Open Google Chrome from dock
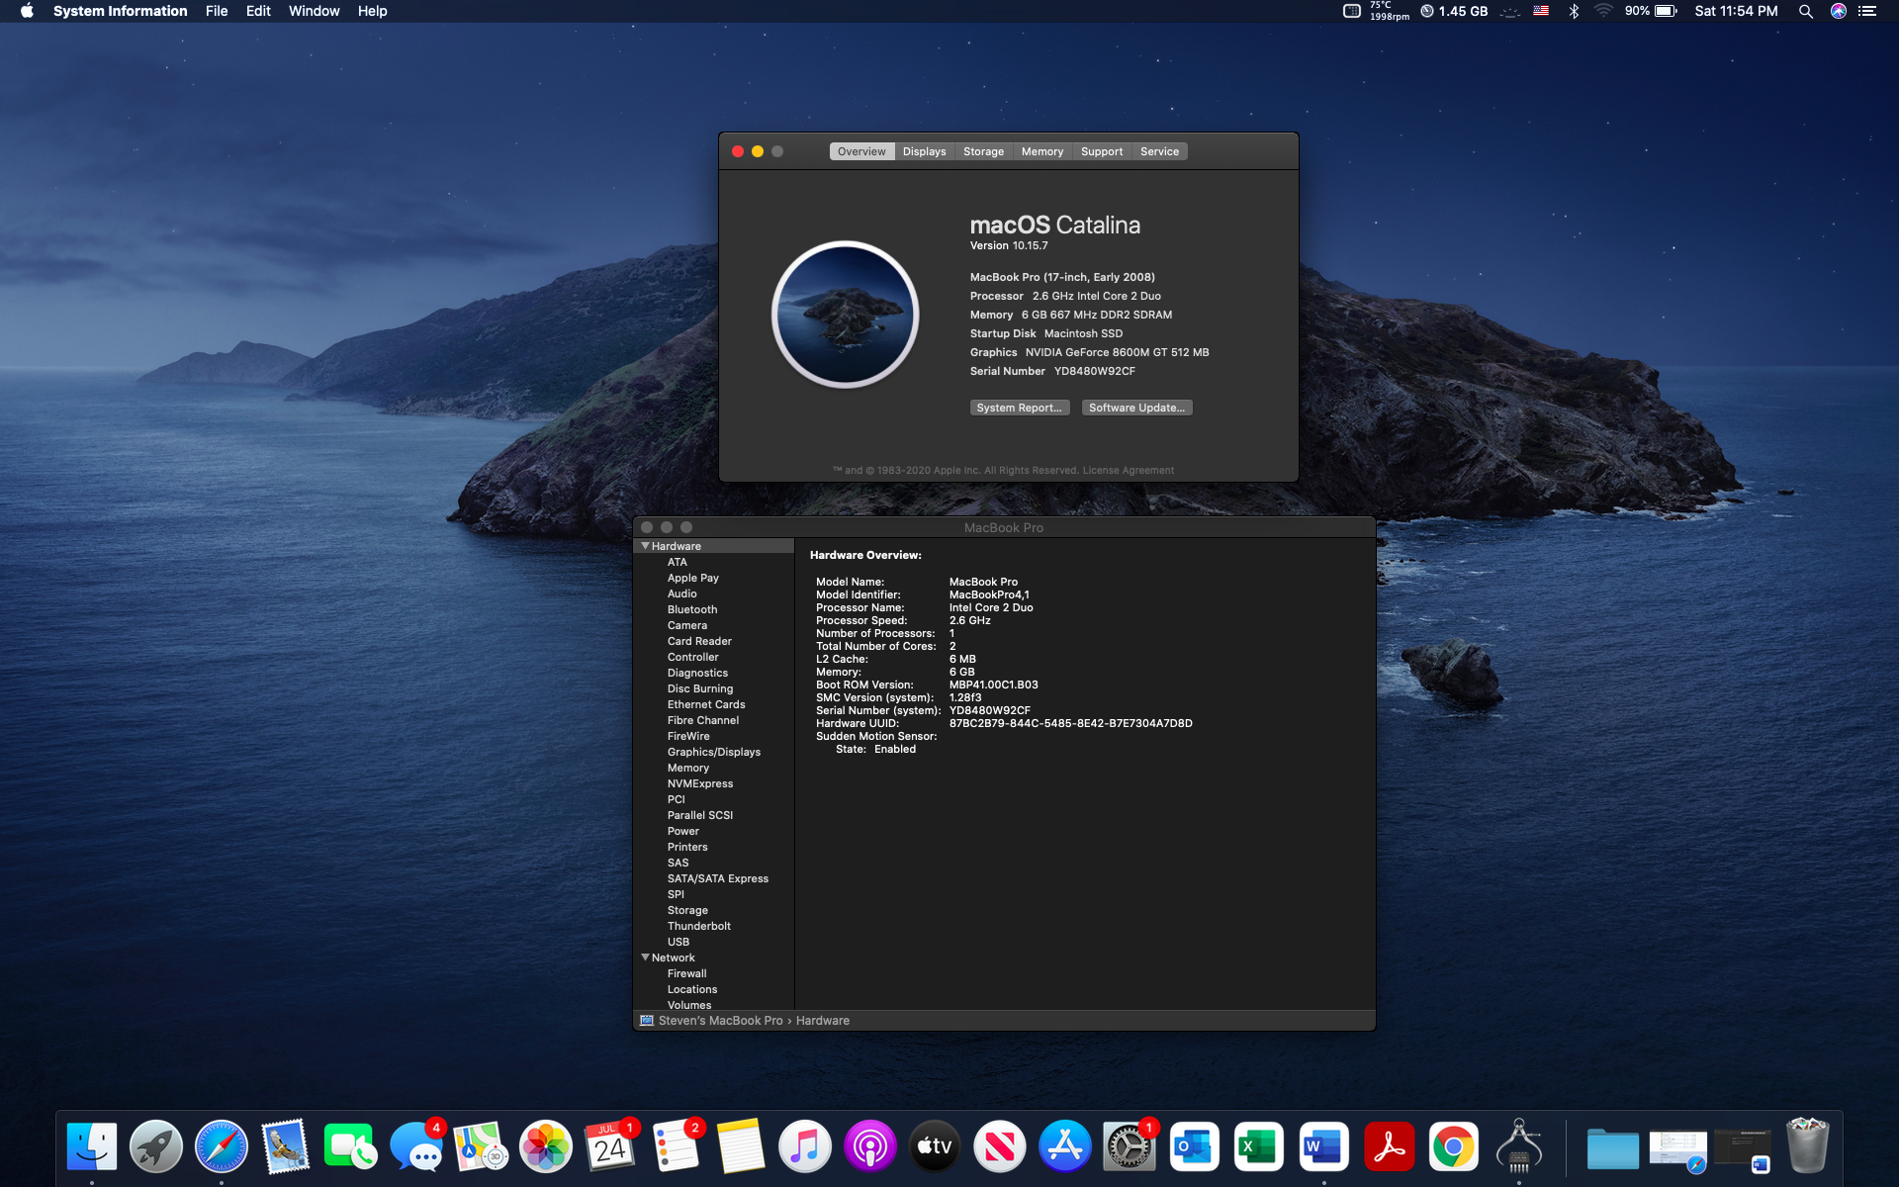Screen dimensions: 1899x1187 coord(1453,1146)
